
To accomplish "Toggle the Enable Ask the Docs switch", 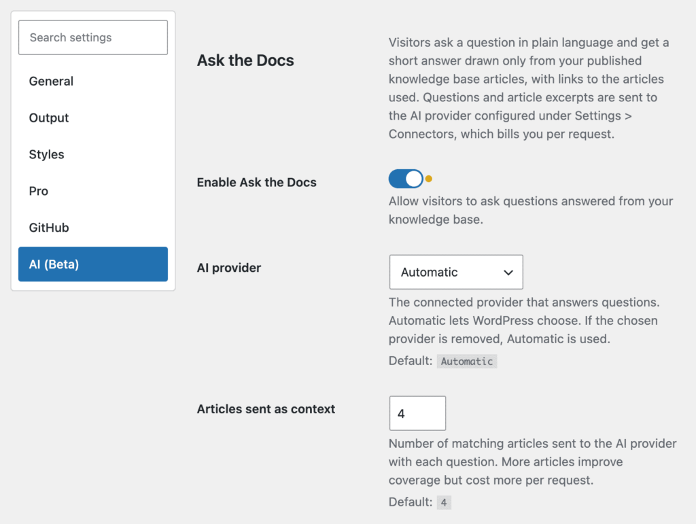I will [x=406, y=179].
